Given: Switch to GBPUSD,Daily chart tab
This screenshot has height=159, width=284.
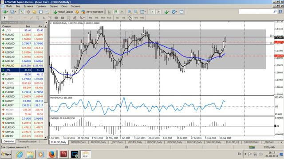Looking at the screenshot, I should click(78, 142).
